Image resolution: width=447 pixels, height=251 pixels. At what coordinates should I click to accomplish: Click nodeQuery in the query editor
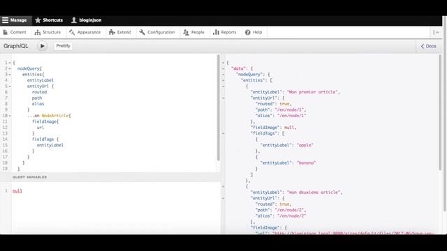(29, 68)
